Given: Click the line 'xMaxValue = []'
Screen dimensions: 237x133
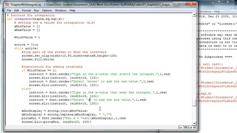Looking at the screenshot, I should click(x=27, y=30).
